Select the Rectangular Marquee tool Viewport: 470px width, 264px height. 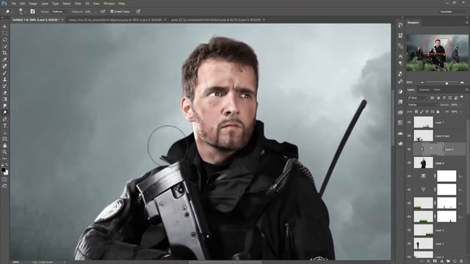(x=4, y=33)
